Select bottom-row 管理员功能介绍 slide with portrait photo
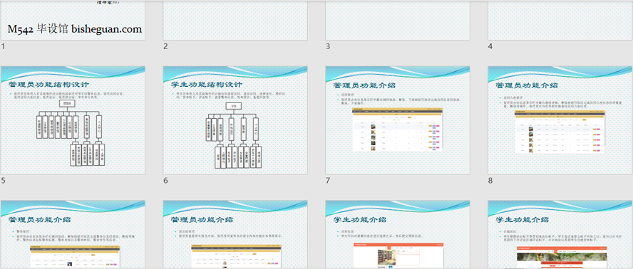 tap(235, 234)
